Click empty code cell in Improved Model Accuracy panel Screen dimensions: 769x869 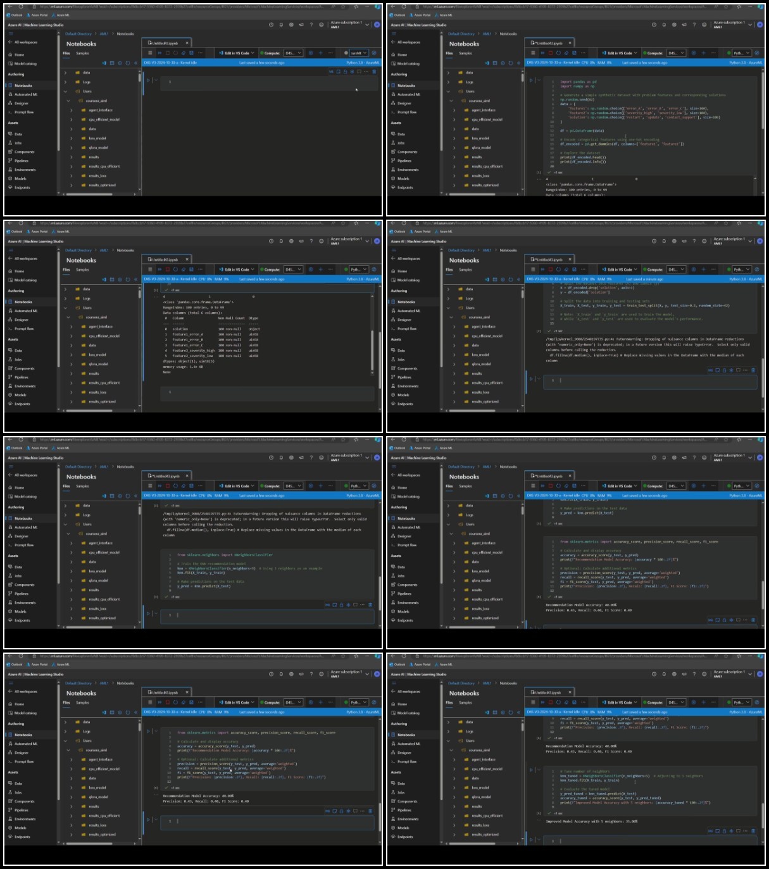click(x=650, y=841)
